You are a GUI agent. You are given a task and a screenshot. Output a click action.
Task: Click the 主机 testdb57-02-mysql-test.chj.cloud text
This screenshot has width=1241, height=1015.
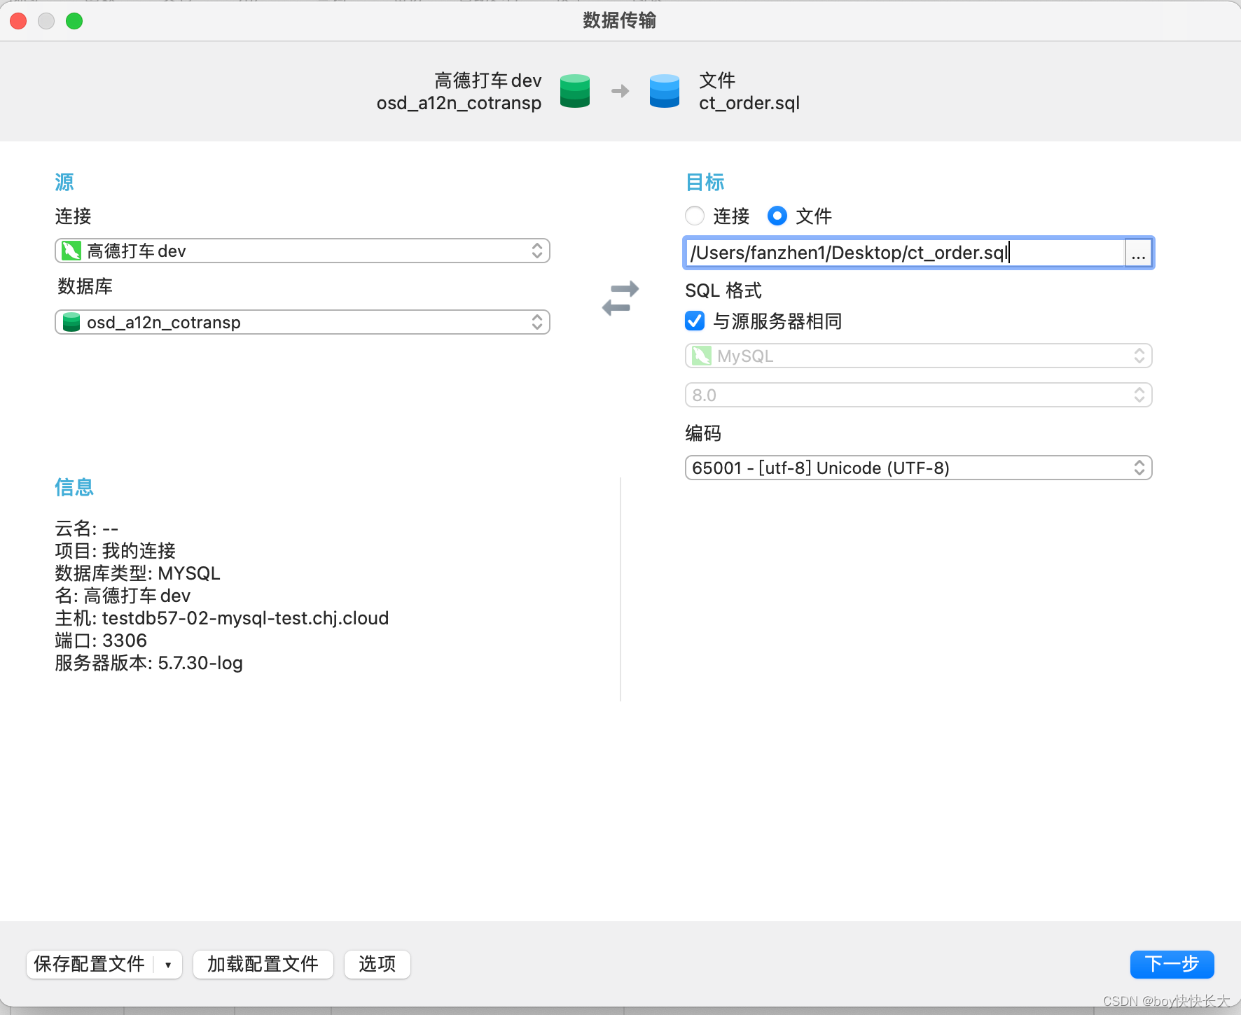tap(222, 618)
